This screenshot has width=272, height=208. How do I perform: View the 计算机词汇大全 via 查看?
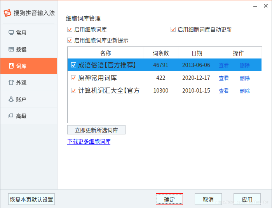223,91
